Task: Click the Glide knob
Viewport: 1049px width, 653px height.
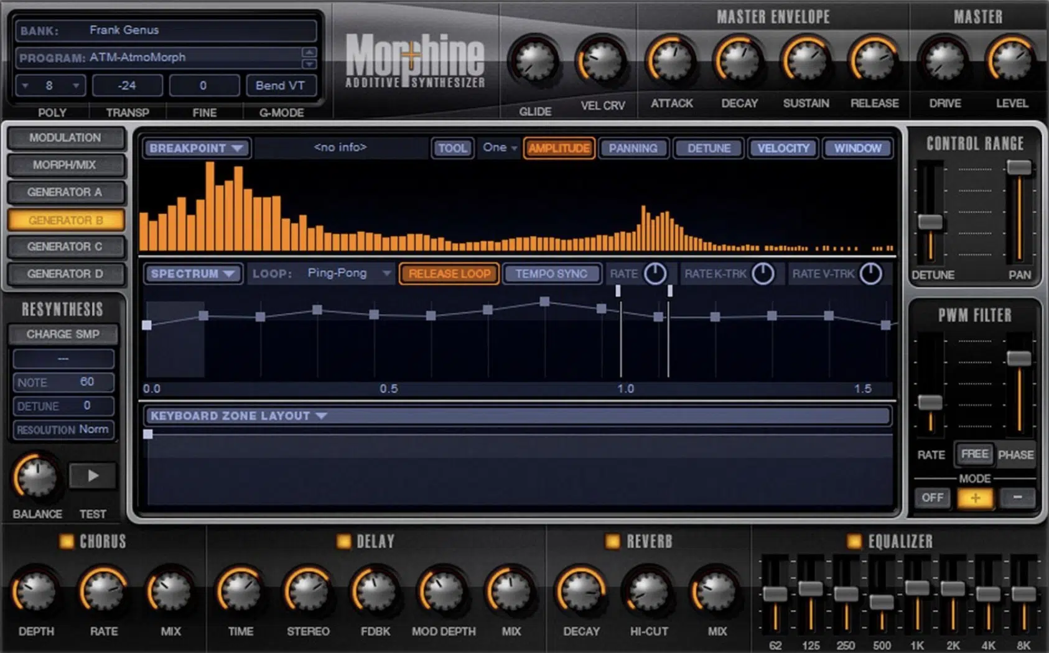Action: tap(534, 61)
